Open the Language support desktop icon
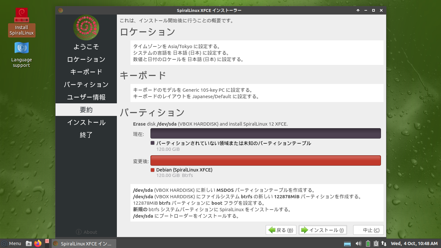The height and width of the screenshot is (248, 441). click(22, 55)
